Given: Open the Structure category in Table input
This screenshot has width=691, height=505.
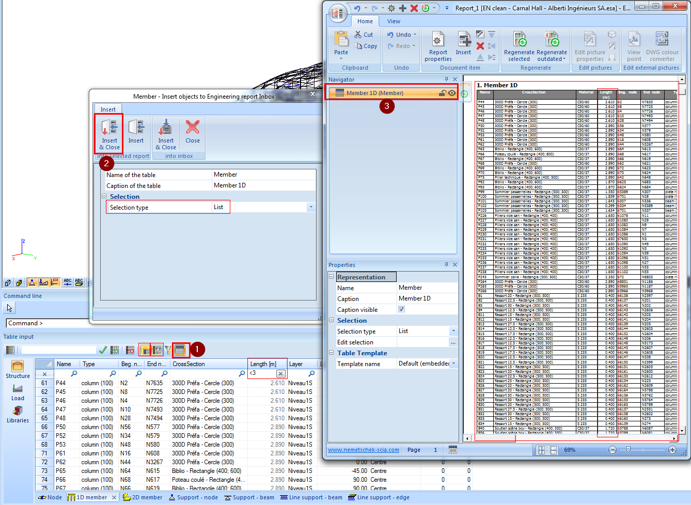Looking at the screenshot, I should tap(18, 370).
